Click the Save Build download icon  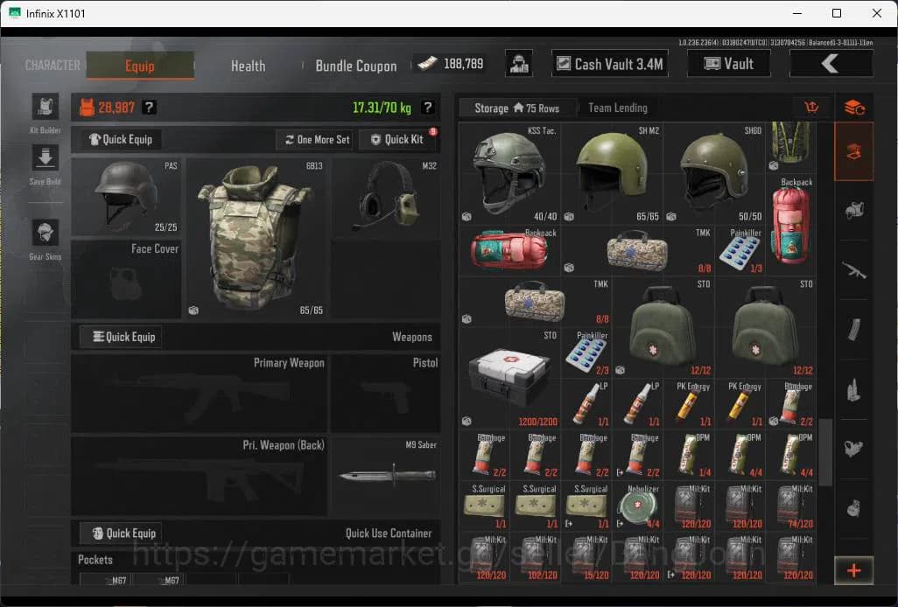(46, 158)
